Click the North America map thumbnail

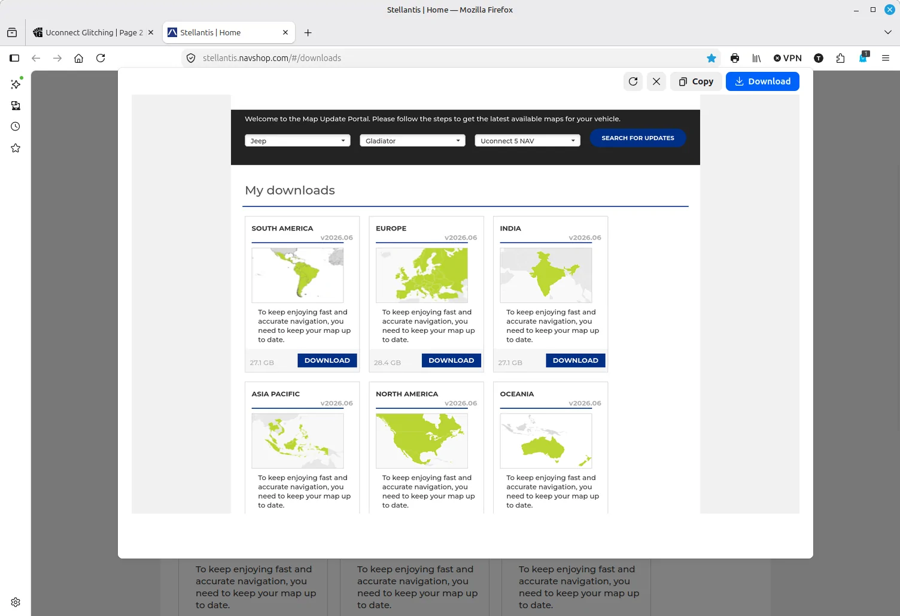422,441
